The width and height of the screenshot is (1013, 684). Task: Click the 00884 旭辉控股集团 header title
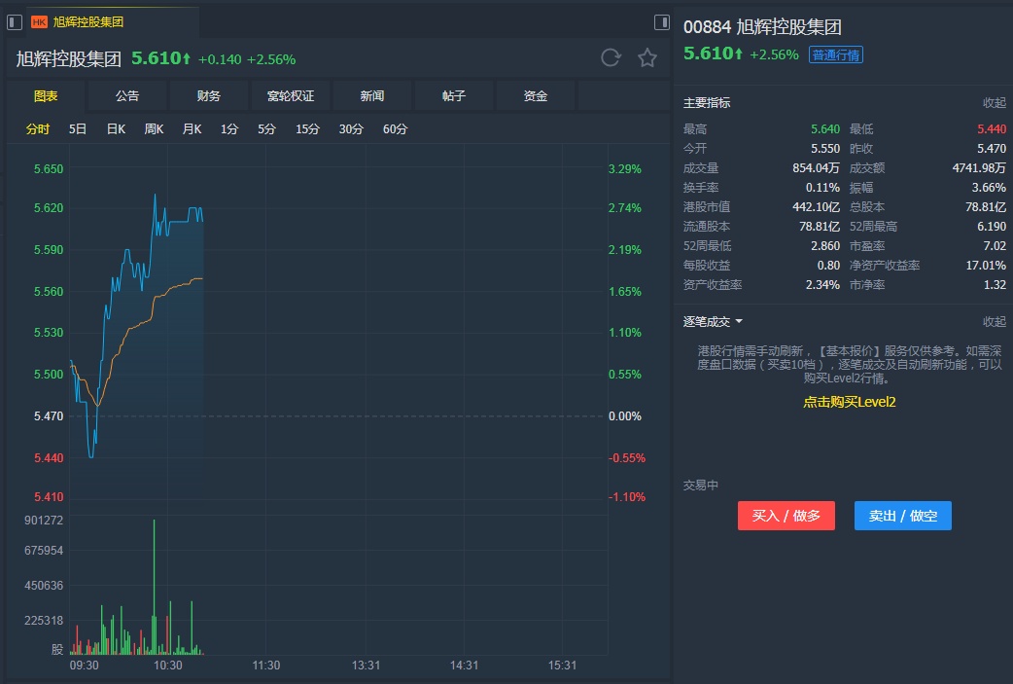[x=762, y=27]
